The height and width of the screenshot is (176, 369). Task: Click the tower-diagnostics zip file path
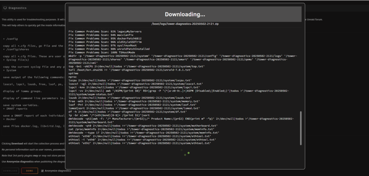click(185, 24)
